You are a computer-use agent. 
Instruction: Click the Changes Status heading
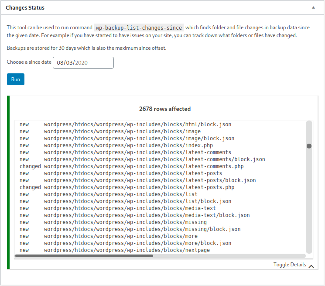click(25, 8)
